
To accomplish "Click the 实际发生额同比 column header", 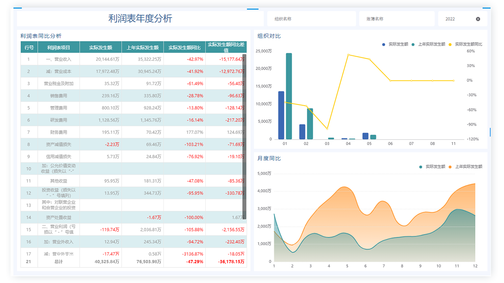I will pos(184,47).
